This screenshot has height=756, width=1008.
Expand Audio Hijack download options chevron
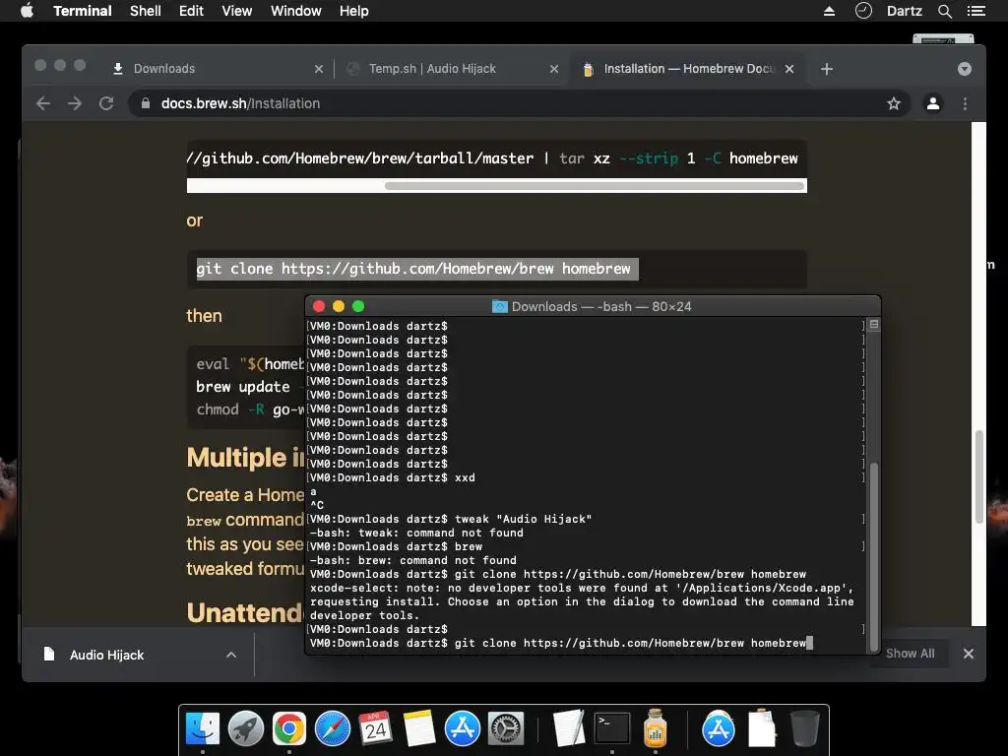tap(231, 655)
